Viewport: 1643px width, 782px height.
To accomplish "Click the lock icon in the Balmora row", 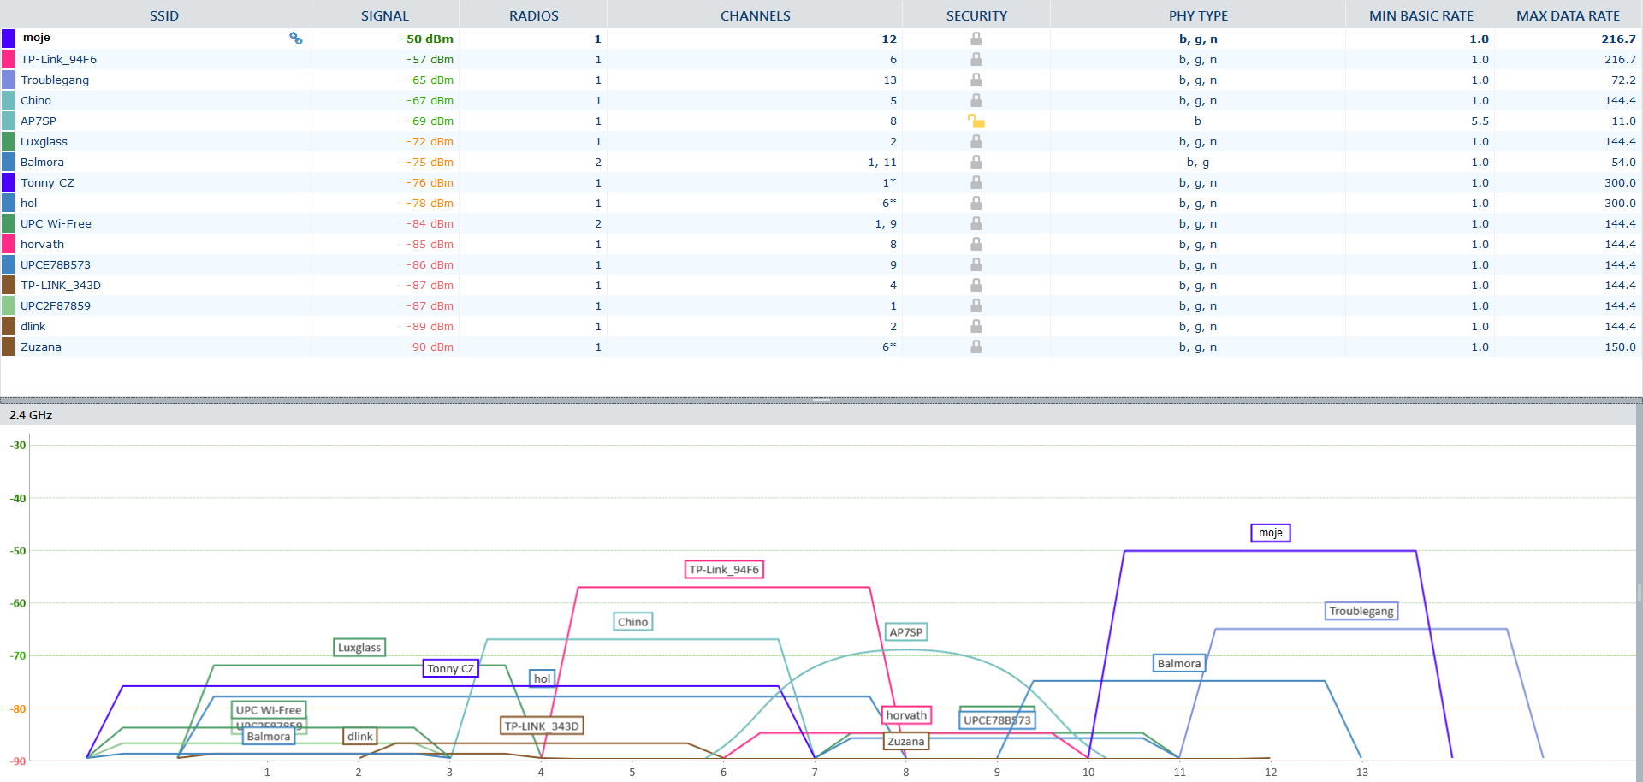I will point(976,162).
